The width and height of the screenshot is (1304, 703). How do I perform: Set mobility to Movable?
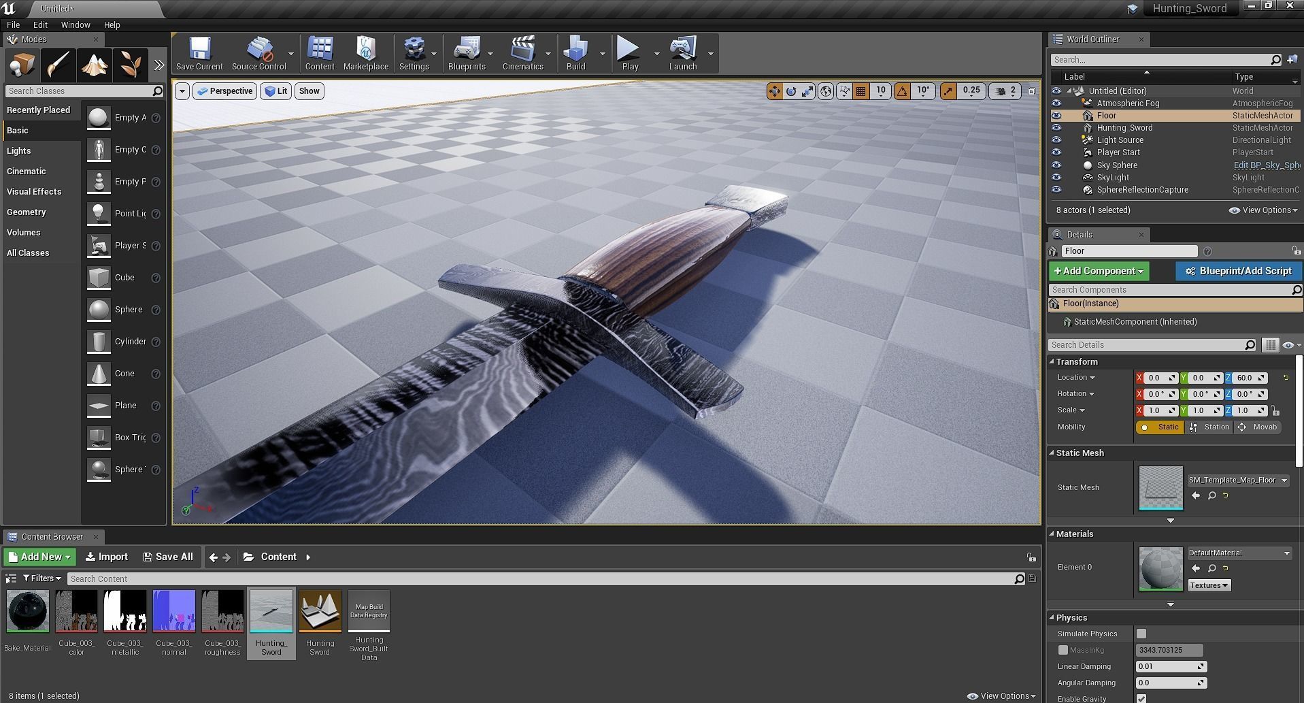1258,427
